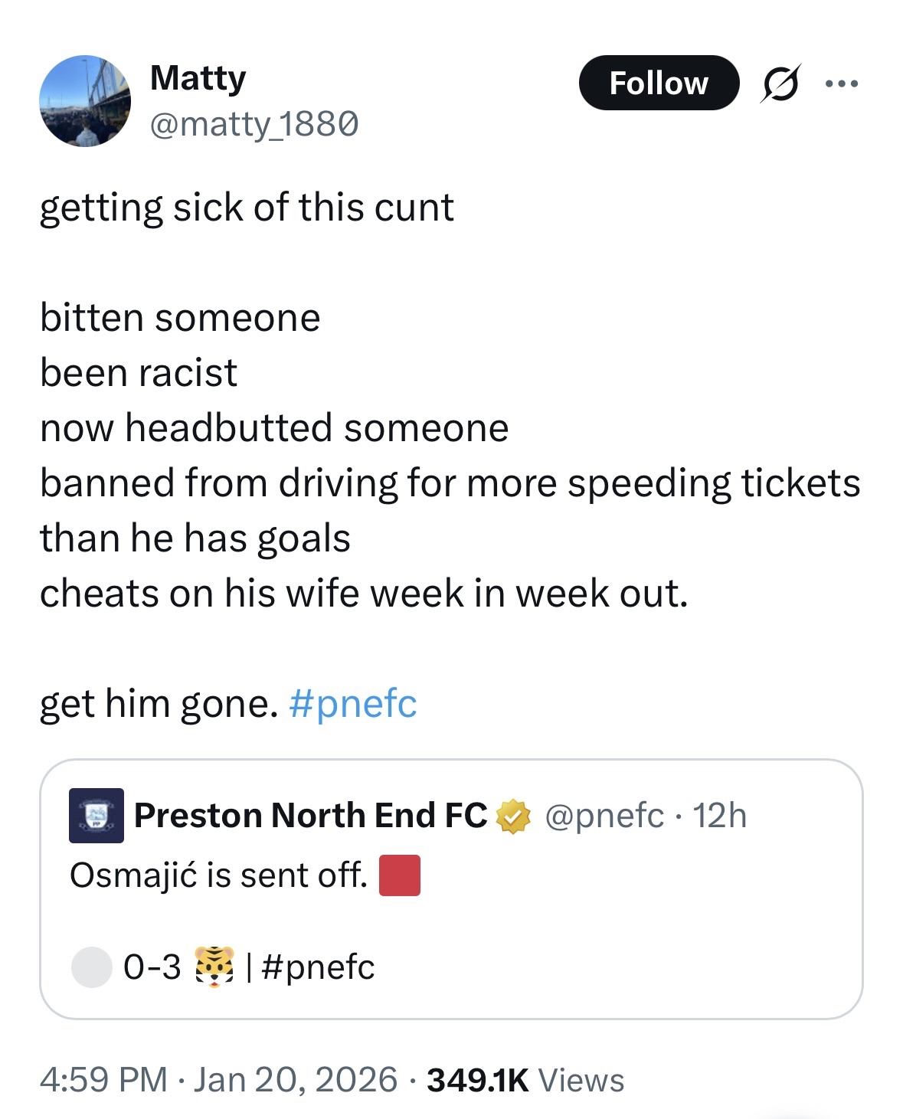The height and width of the screenshot is (1119, 903).
Task: Click the Matty display name
Action: click(198, 77)
